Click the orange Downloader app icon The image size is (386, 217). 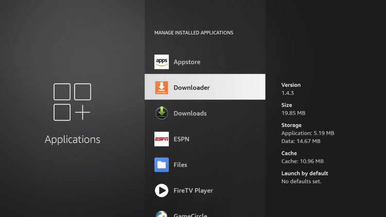point(162,87)
